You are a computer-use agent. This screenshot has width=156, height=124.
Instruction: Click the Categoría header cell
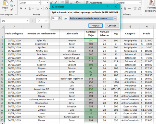coord(130,33)
